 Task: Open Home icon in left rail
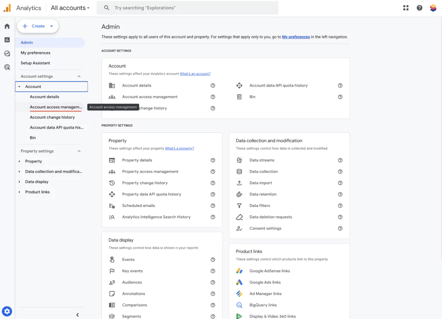click(7, 26)
